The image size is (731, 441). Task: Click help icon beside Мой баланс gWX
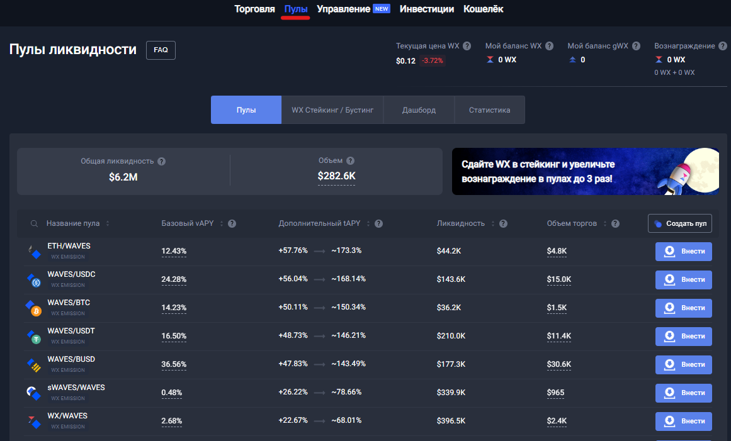coord(636,46)
